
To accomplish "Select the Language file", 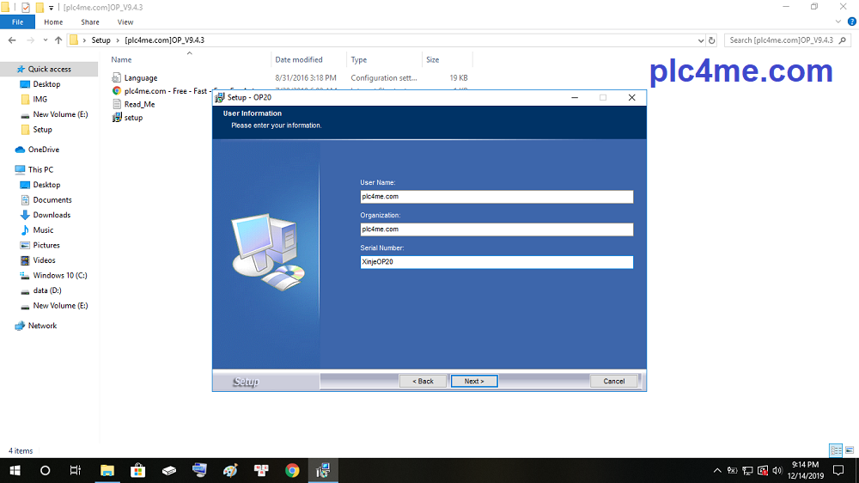I will 140,78.
